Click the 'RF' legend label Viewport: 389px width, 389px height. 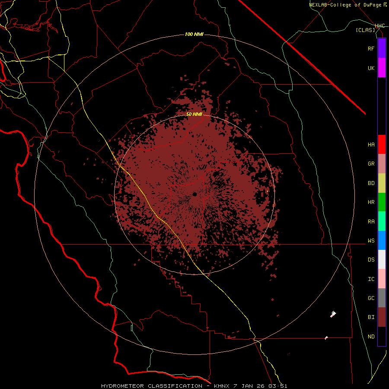[x=371, y=49]
